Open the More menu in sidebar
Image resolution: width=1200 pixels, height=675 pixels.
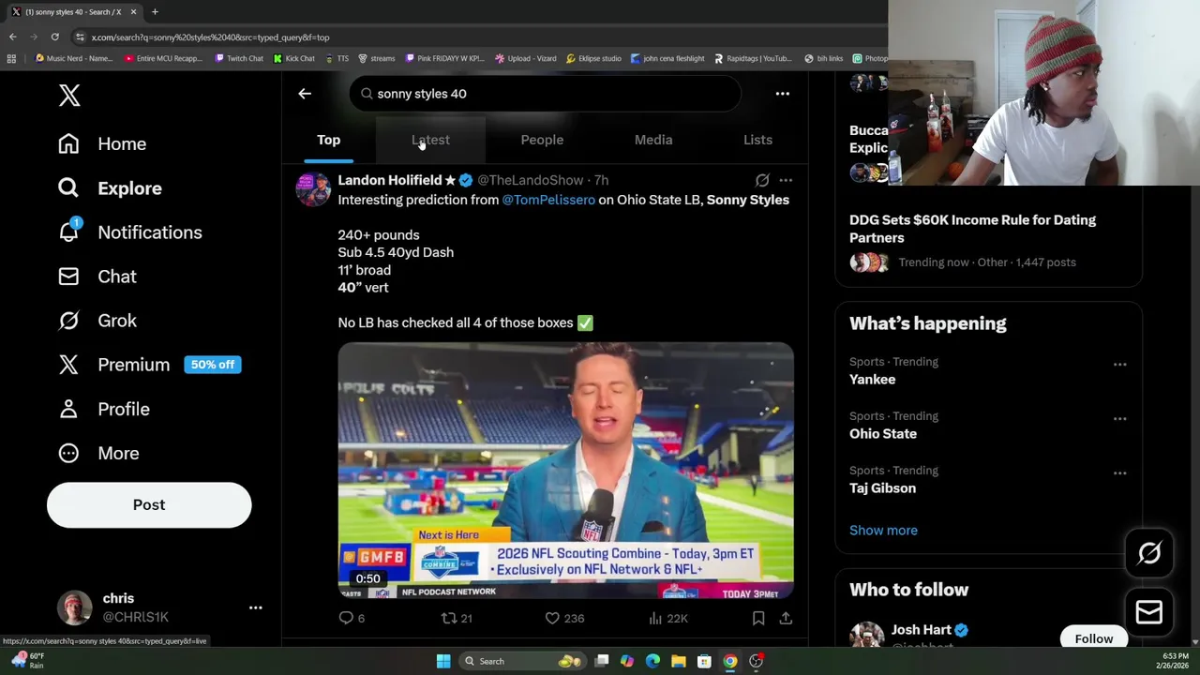pyautogui.click(x=98, y=453)
